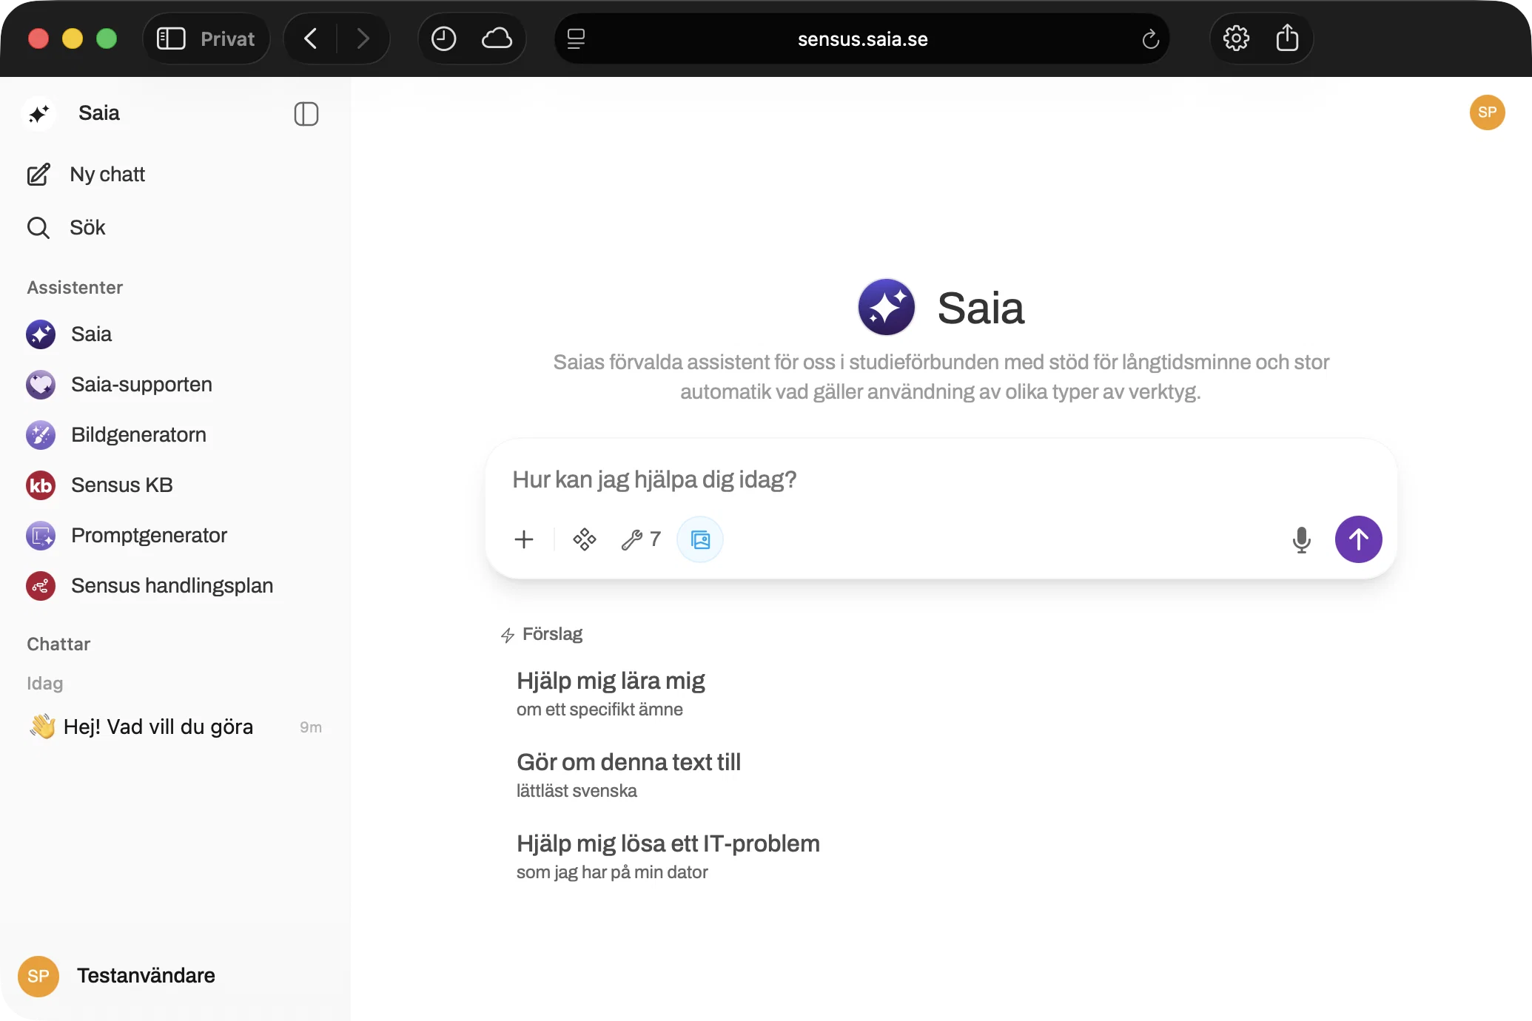
Task: Open the page reader icon in address bar
Action: (x=576, y=38)
